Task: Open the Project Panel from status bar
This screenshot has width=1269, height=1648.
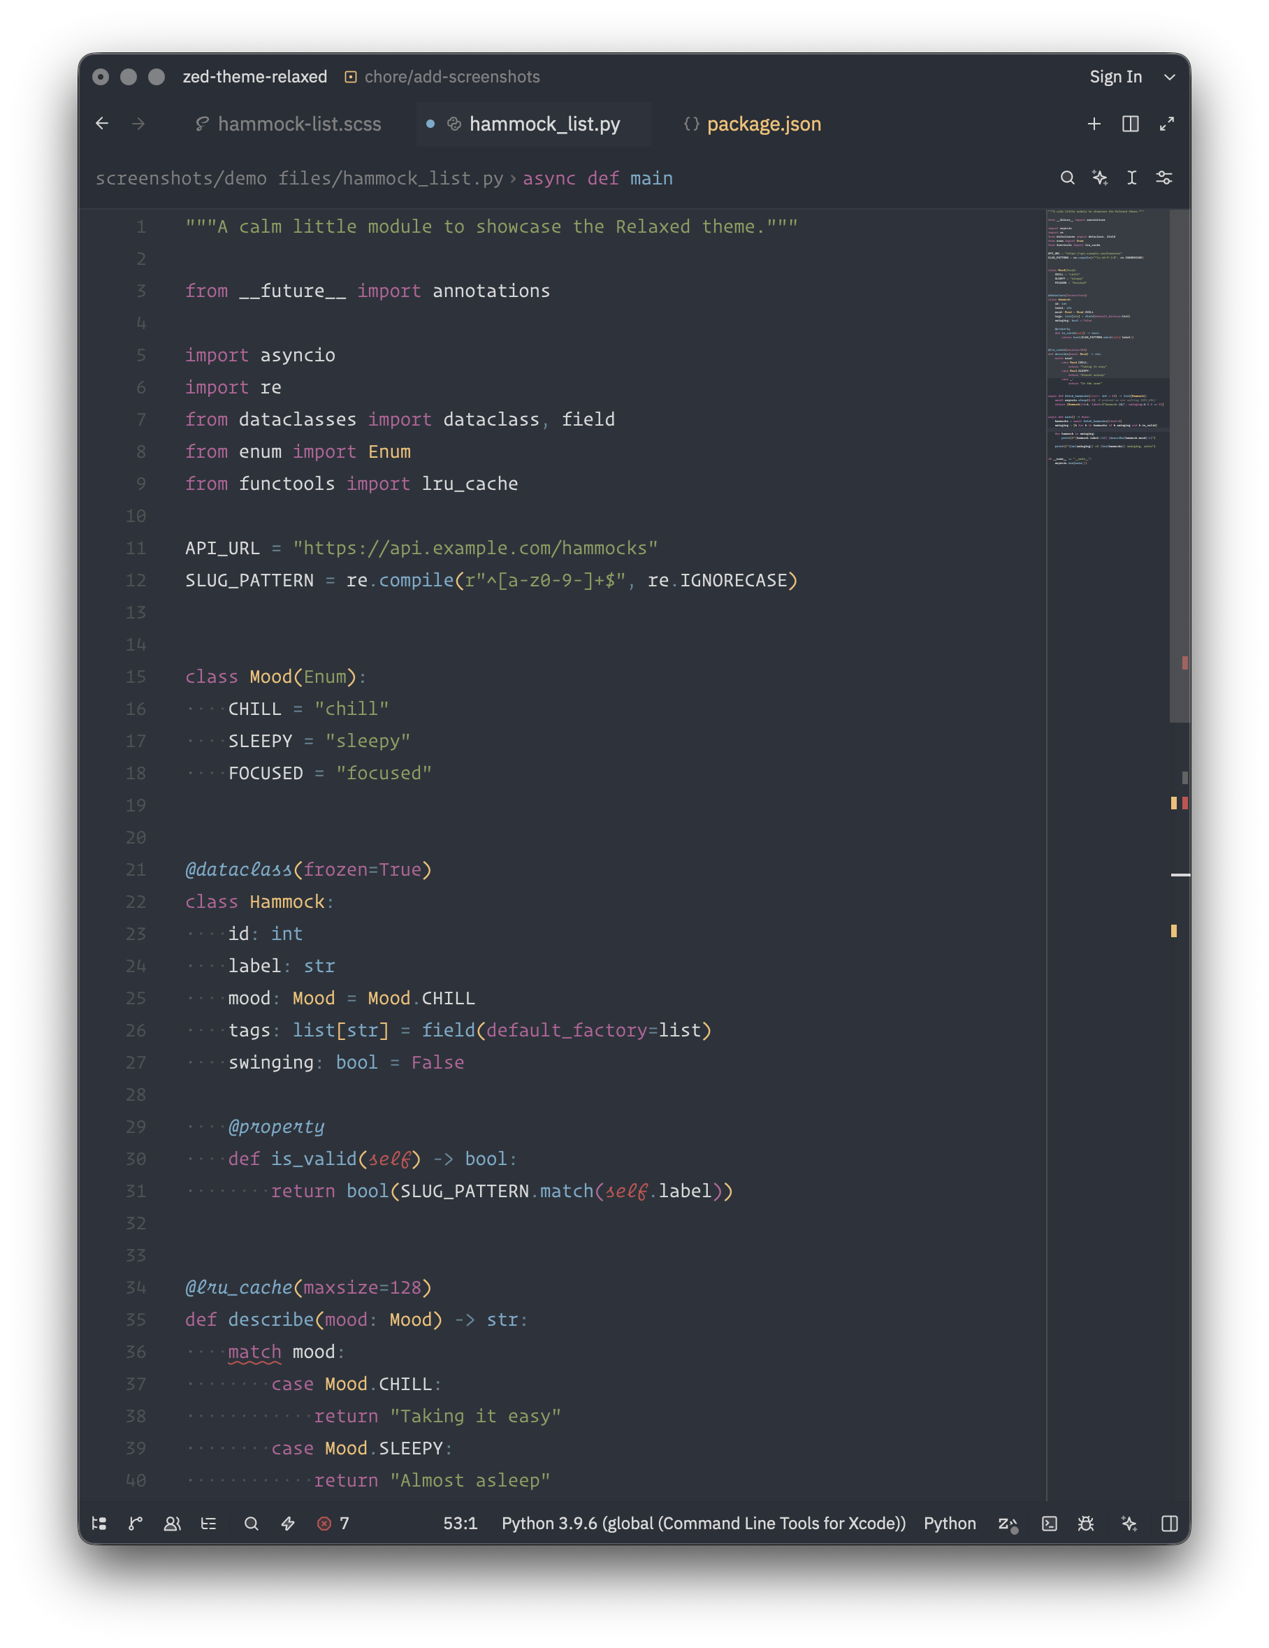Action: (99, 1523)
